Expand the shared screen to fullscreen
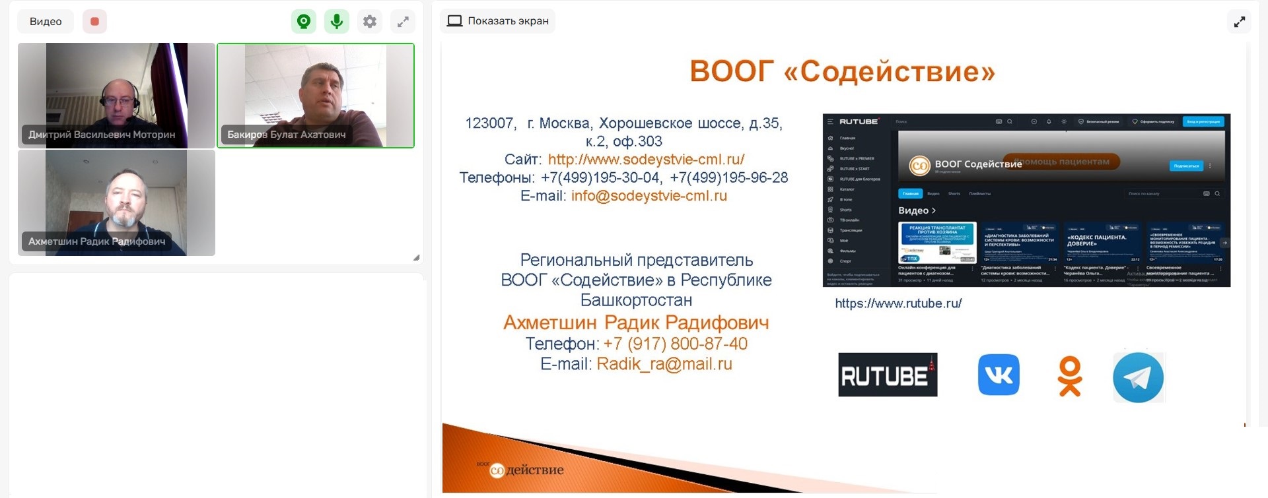 [x=1240, y=22]
